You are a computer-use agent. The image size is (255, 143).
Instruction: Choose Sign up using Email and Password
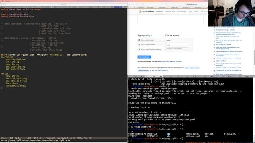[x=151, y=49]
